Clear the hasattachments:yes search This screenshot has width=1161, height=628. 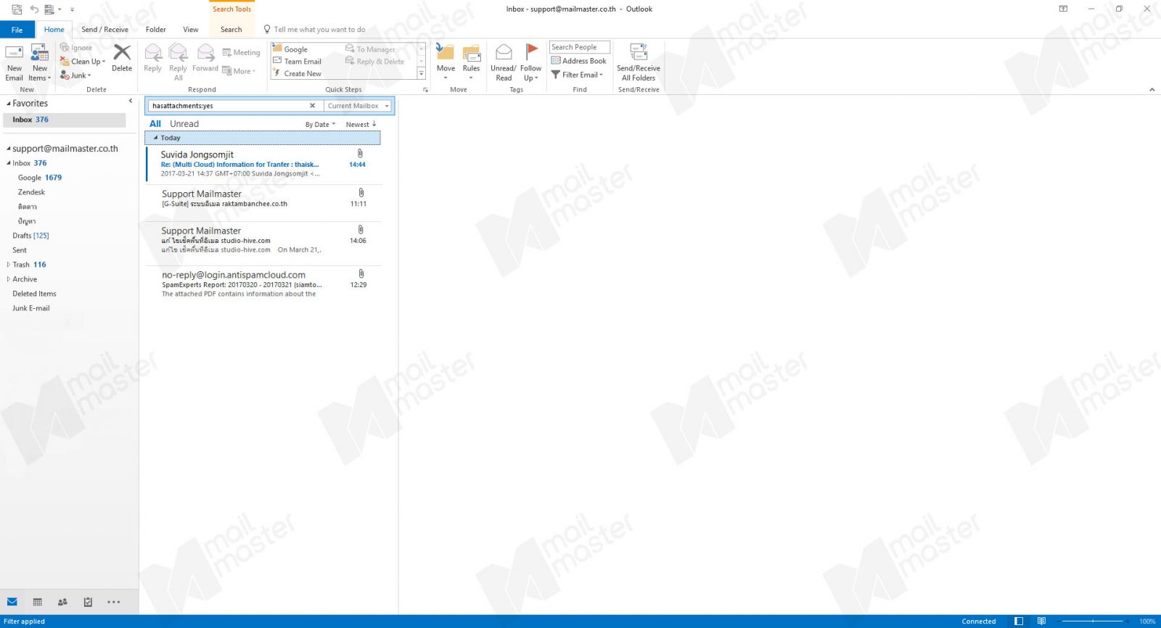(x=313, y=106)
